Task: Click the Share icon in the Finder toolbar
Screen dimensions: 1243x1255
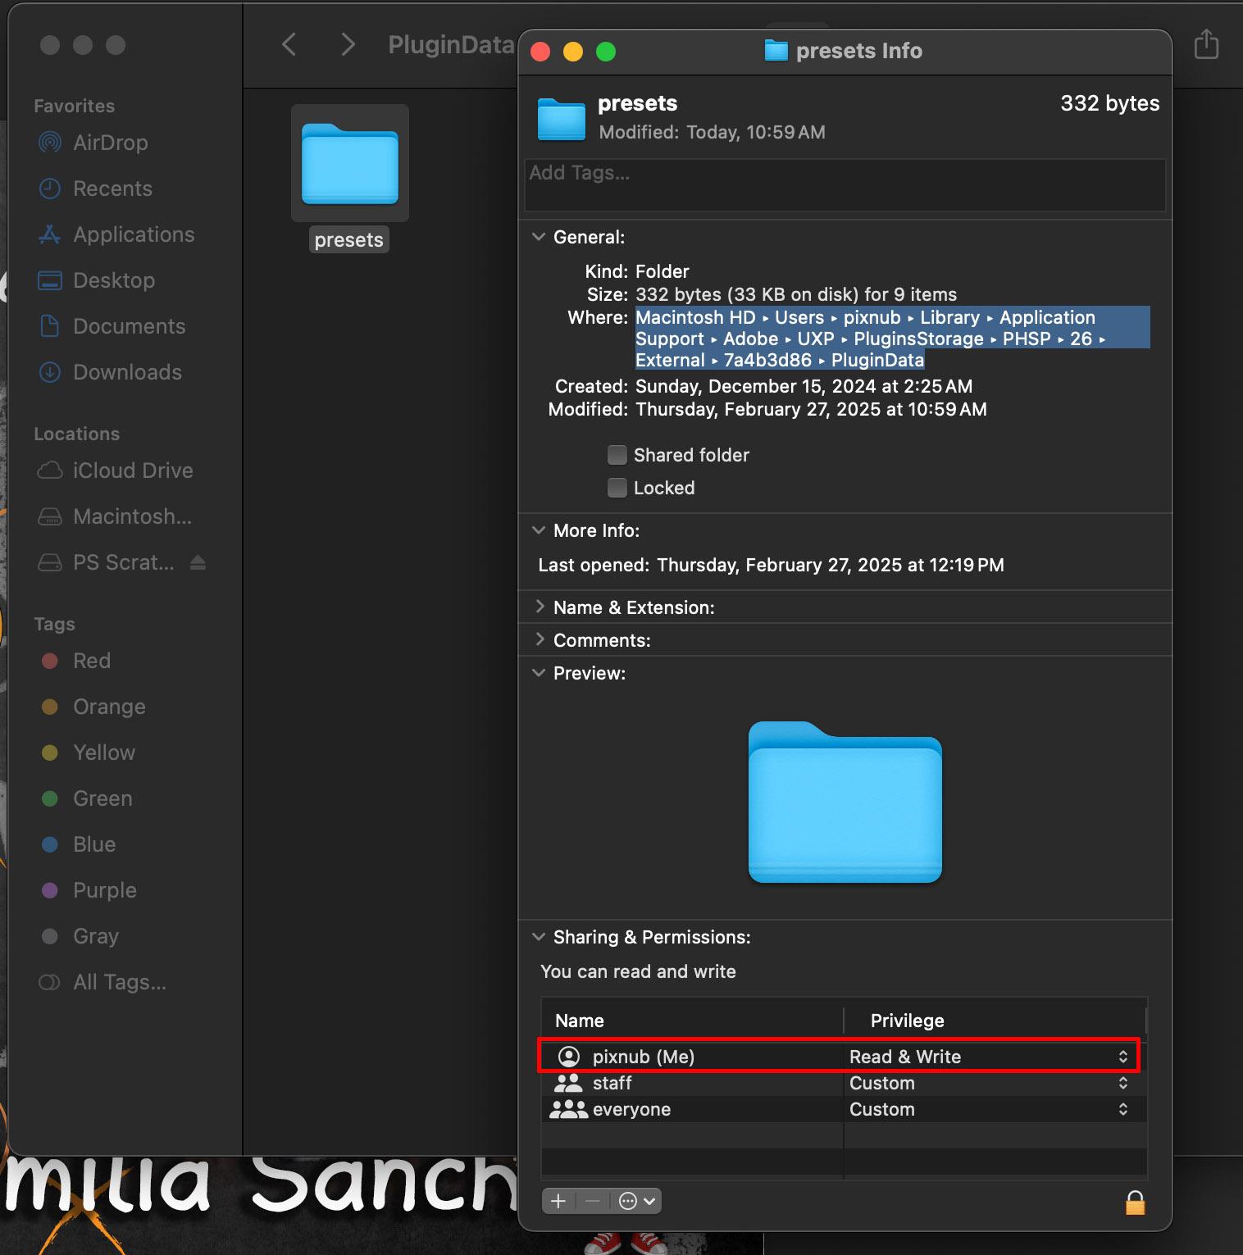Action: coord(1205,44)
